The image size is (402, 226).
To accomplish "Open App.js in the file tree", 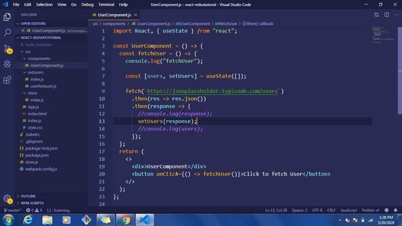I will point(33,107).
